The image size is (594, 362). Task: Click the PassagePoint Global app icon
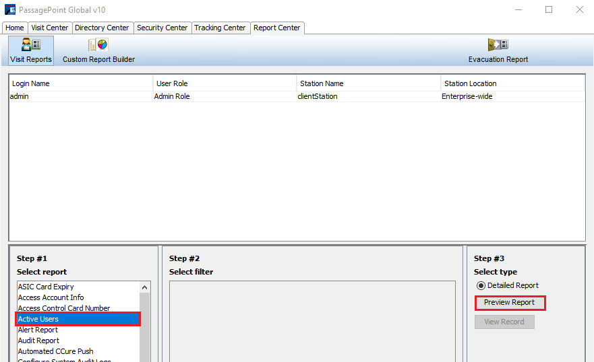(x=10, y=9)
